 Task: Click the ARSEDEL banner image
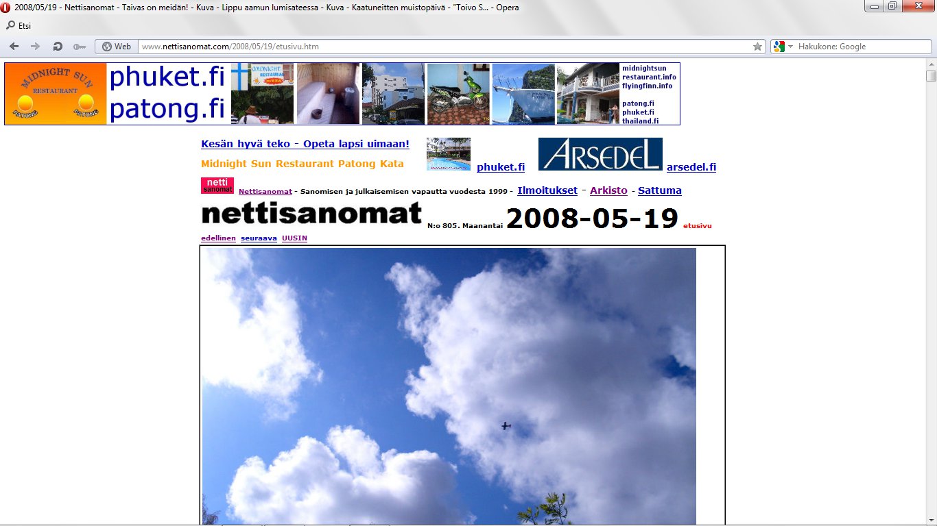click(x=600, y=154)
